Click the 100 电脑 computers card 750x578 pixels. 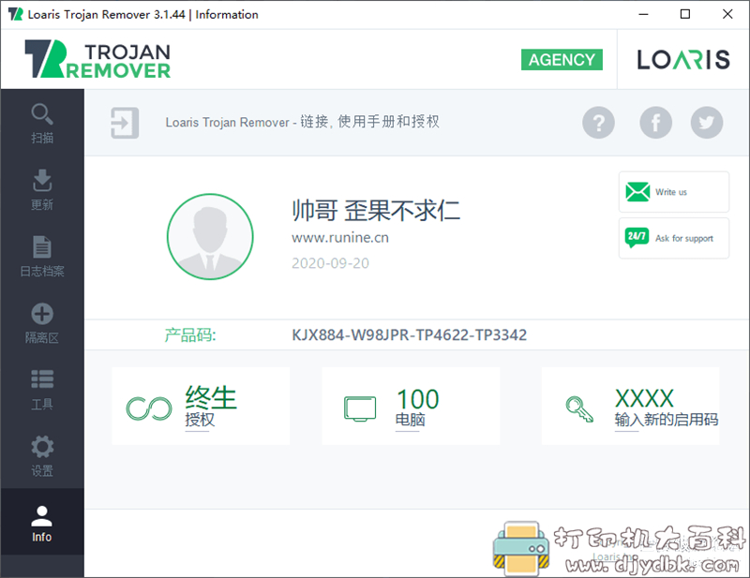tap(411, 406)
